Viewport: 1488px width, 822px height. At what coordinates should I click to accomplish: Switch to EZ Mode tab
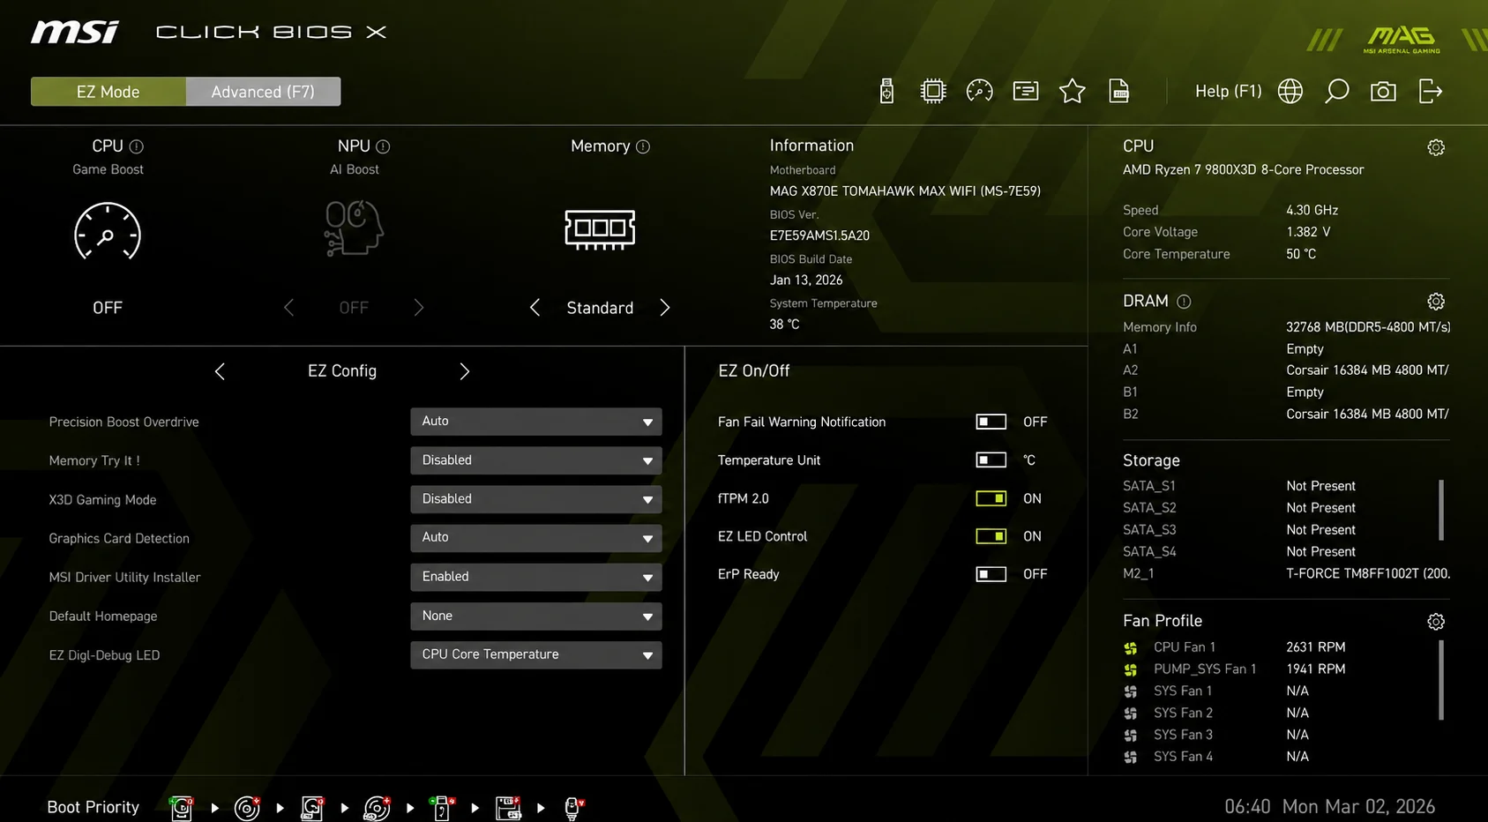[108, 92]
